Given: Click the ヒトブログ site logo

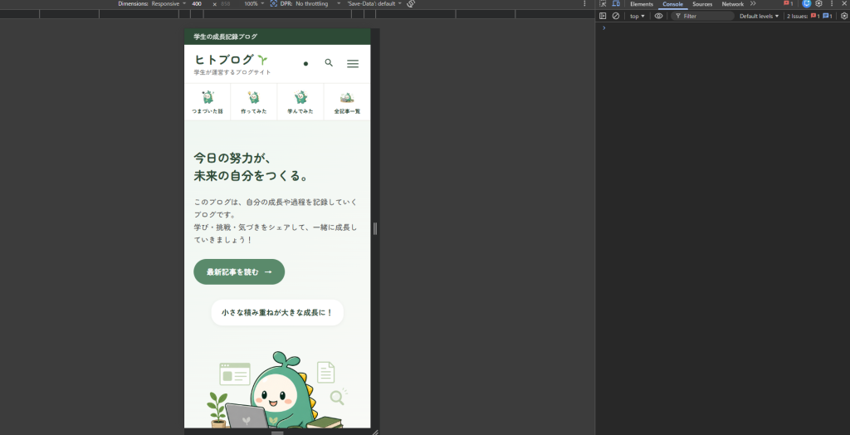Looking at the screenshot, I should pyautogui.click(x=232, y=60).
